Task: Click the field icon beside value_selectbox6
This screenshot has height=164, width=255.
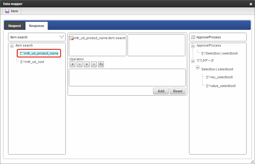Action: coord(208,86)
